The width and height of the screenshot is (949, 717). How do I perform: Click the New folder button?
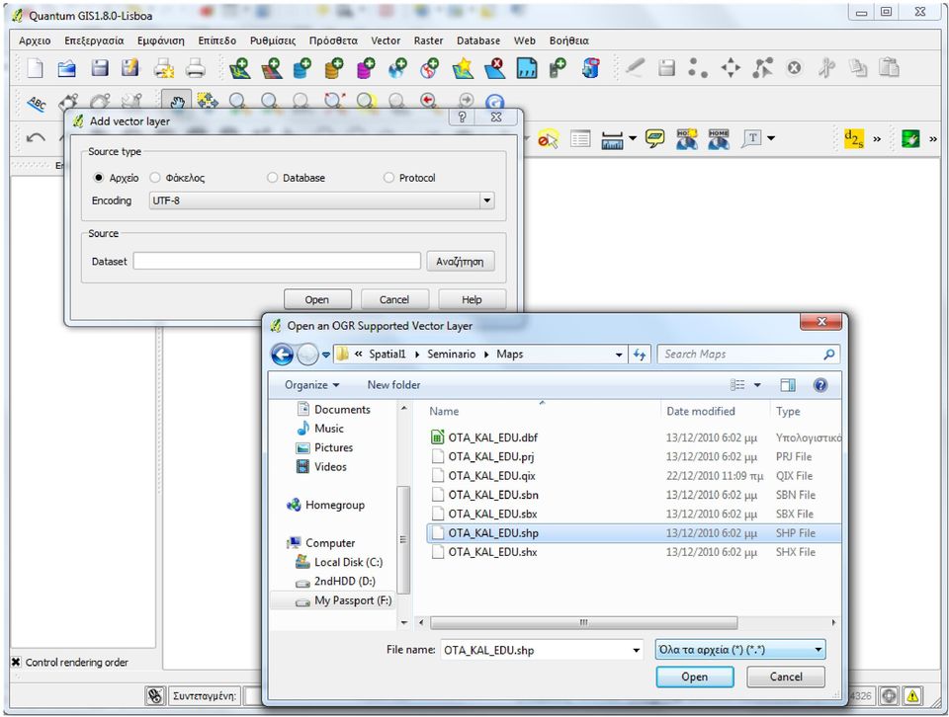pyautogui.click(x=393, y=385)
